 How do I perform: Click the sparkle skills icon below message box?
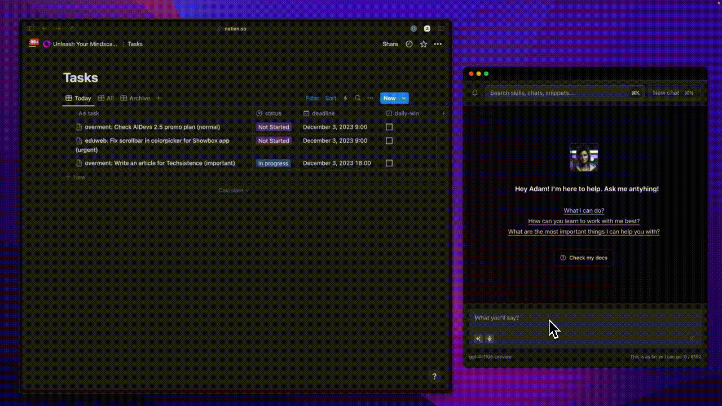[x=478, y=338]
